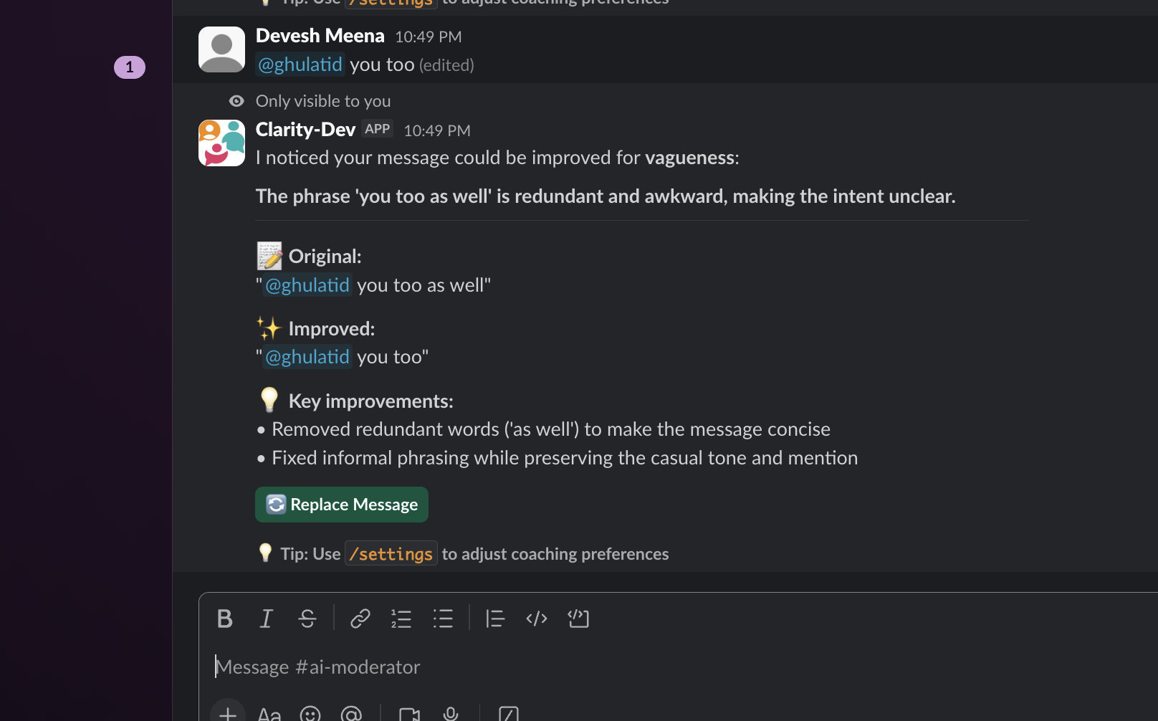1158x721 pixels.
Task: Click the Replace Message button
Action: click(x=341, y=504)
